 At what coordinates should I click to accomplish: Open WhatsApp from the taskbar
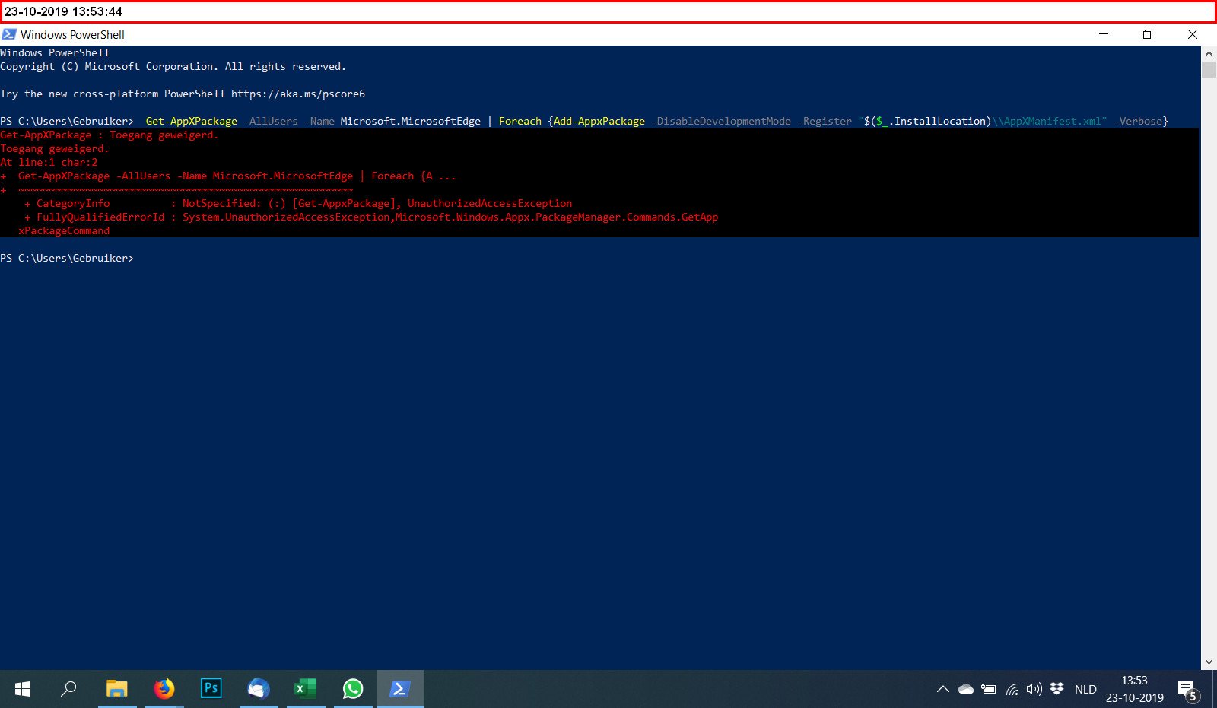coord(353,689)
